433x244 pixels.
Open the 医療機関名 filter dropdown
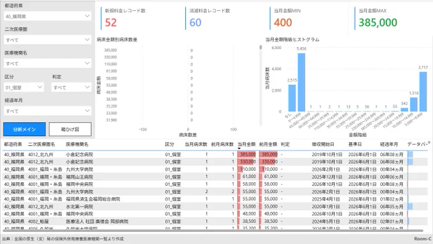48,64
